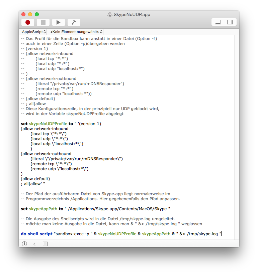The width and height of the screenshot is (258, 274).
Task: Show the log via the list icon
Action: click(45, 244)
